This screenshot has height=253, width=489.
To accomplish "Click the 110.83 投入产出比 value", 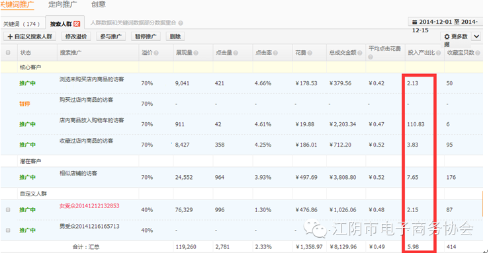I will coord(416,124).
